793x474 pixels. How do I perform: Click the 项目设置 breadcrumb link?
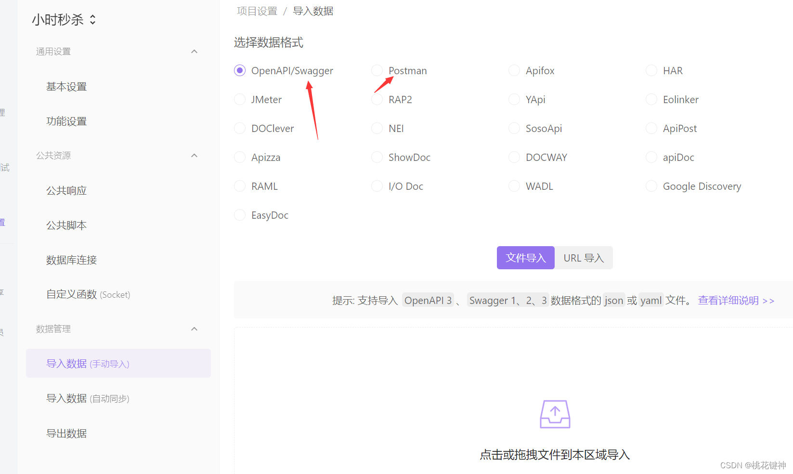257,11
